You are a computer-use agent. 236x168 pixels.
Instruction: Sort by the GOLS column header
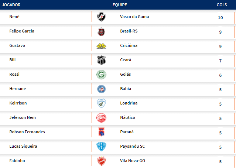click(222, 5)
